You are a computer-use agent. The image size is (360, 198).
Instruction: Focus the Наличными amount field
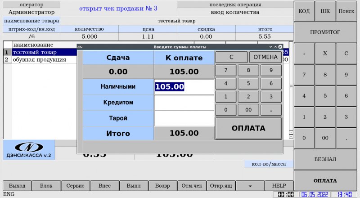184,86
